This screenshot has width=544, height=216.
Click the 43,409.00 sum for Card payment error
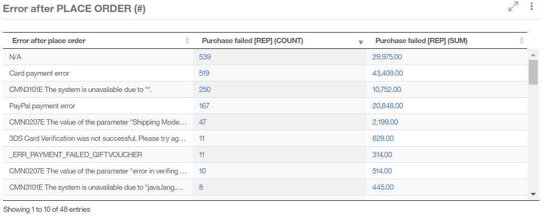(387, 73)
